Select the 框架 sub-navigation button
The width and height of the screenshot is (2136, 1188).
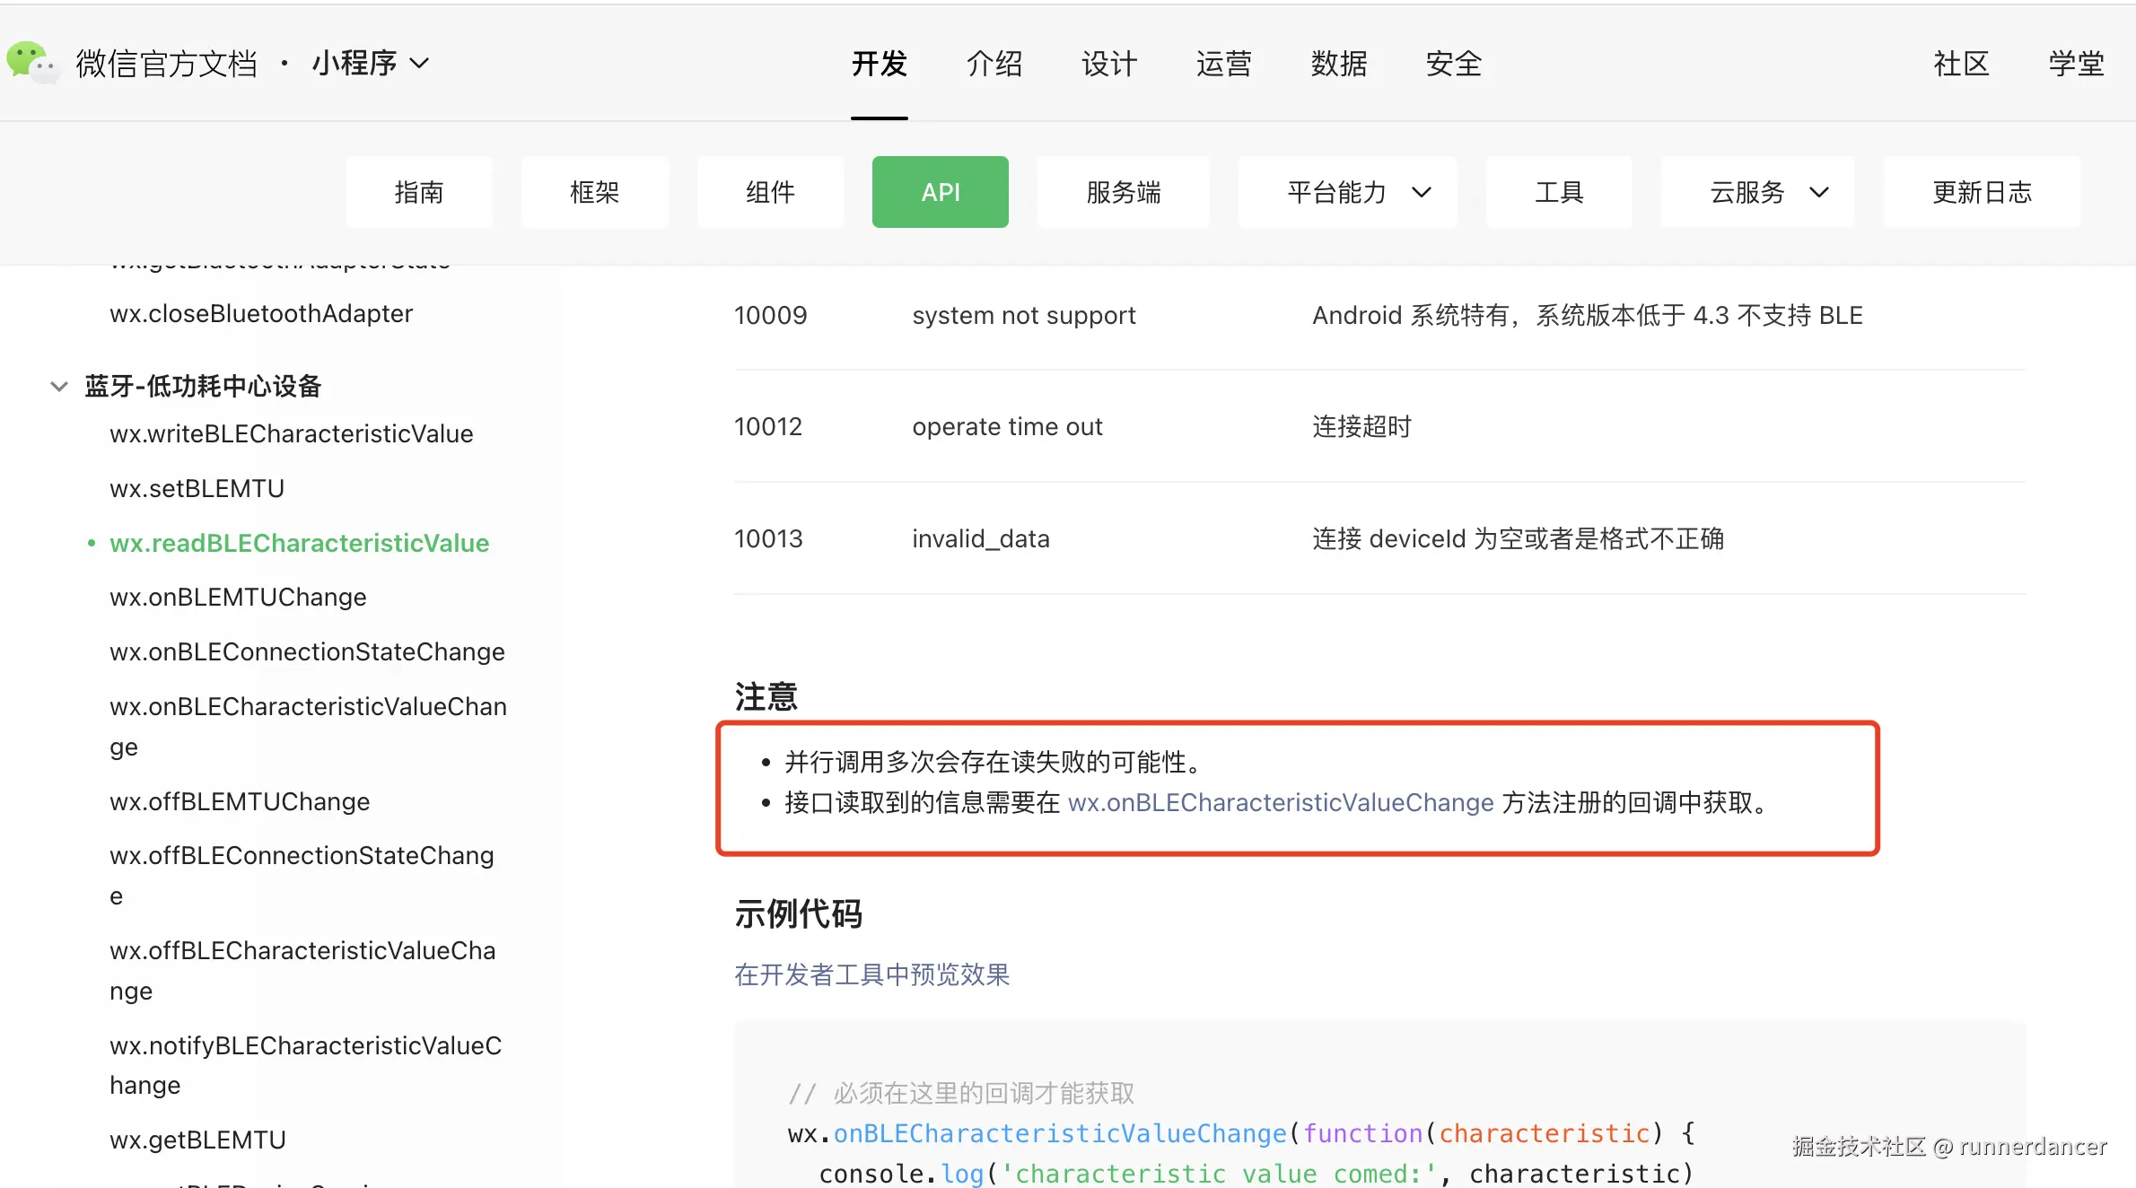[x=594, y=192]
